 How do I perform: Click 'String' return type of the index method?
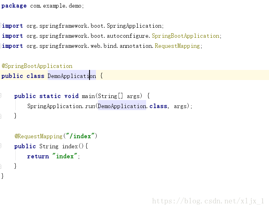(49, 146)
